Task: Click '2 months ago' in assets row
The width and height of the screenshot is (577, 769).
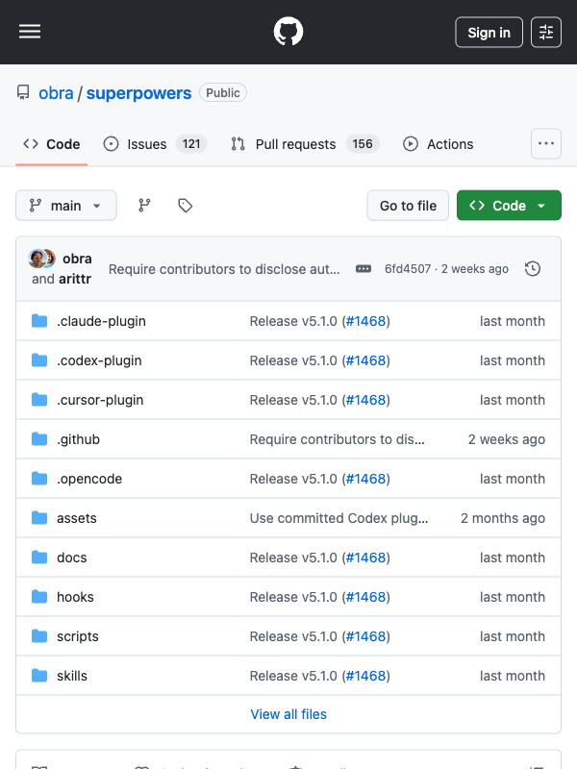Action: pos(503,518)
